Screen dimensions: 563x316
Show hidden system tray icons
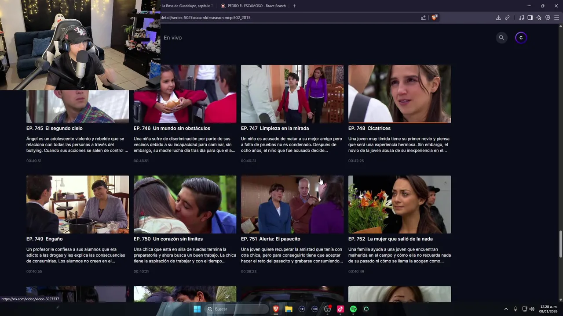[x=506, y=309]
